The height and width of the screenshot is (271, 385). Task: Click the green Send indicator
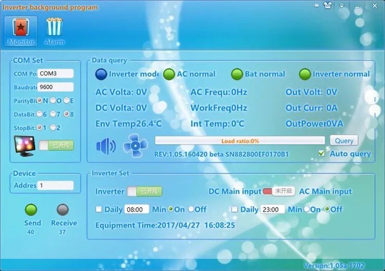pyautogui.click(x=31, y=210)
